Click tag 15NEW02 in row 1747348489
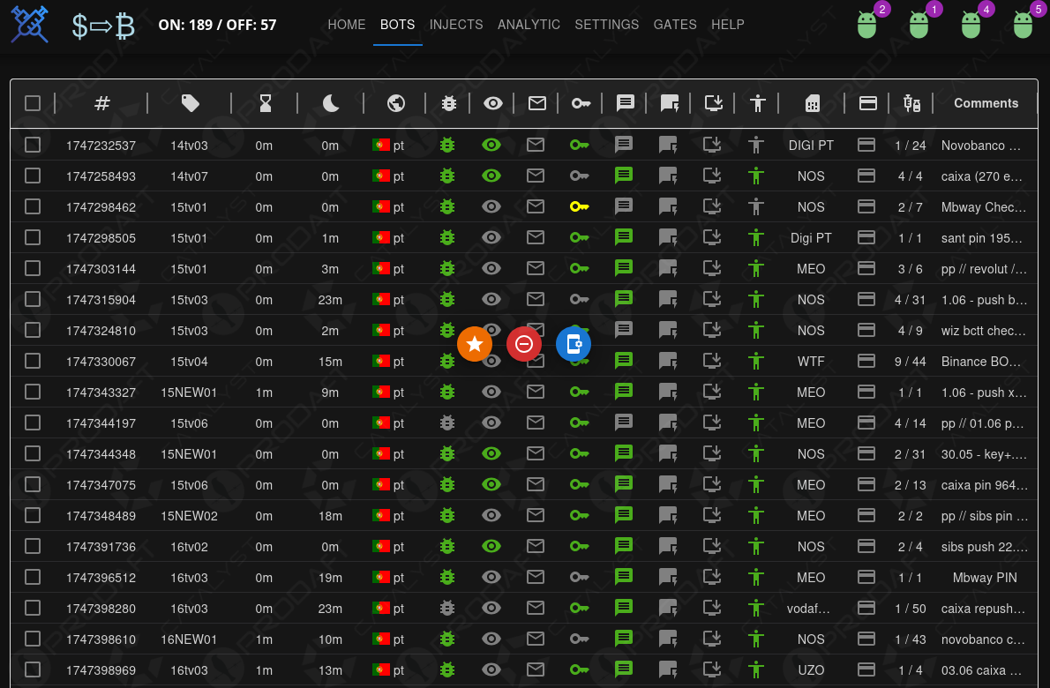The width and height of the screenshot is (1050, 688). click(189, 516)
